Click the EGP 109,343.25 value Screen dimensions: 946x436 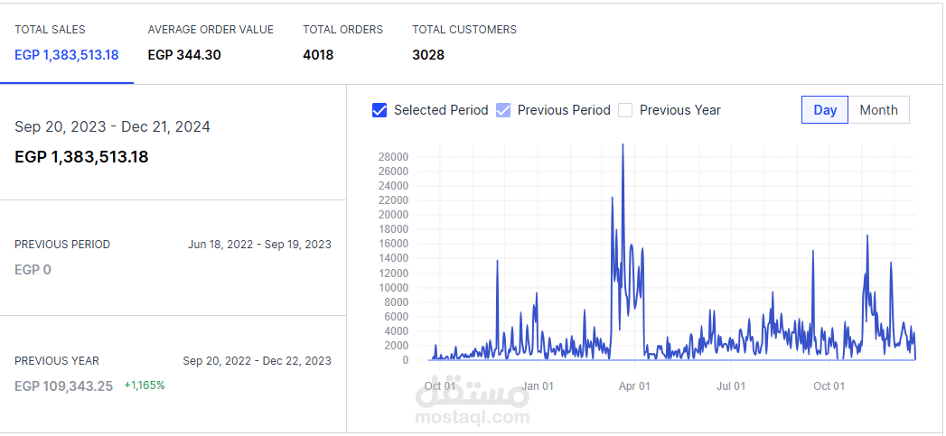coord(63,386)
